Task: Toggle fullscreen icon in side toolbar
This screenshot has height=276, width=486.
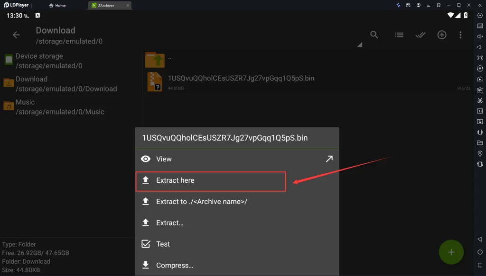Action: [480, 58]
